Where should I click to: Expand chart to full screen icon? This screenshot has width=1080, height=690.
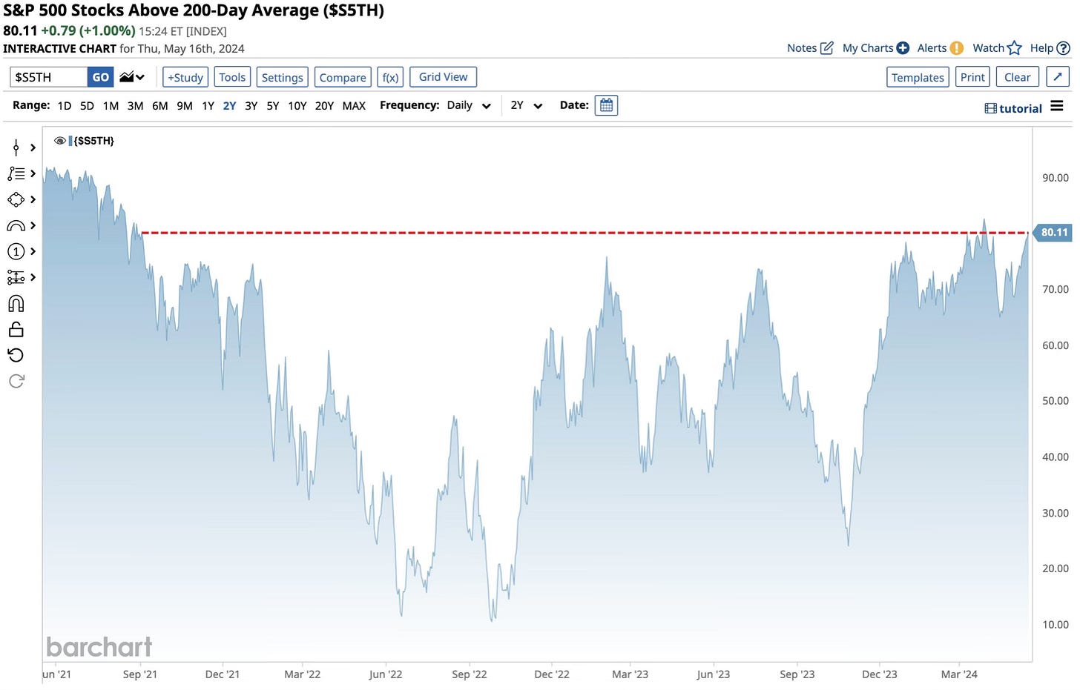[1058, 77]
